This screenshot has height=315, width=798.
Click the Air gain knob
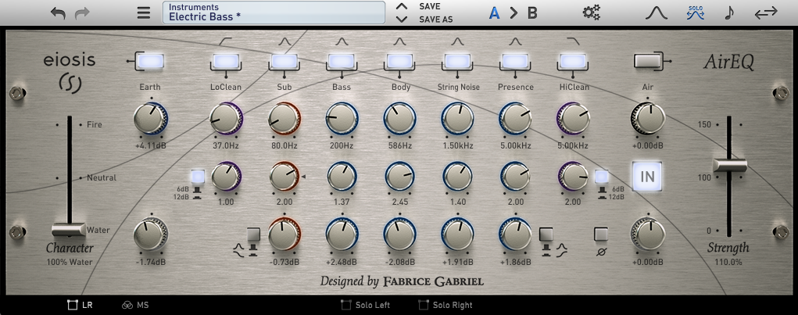[648, 119]
